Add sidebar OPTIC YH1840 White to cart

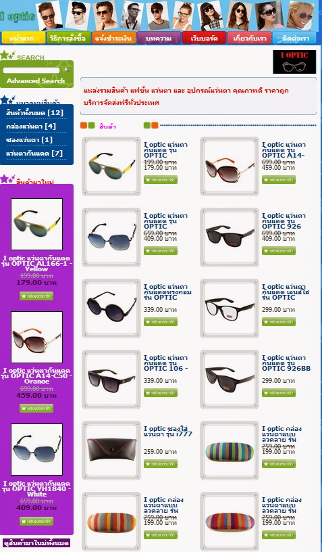[x=36, y=521]
